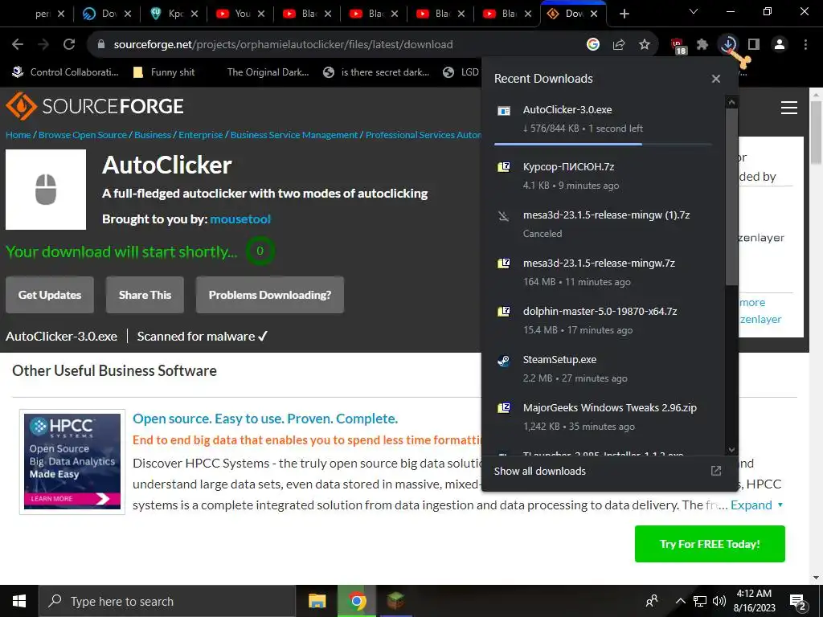The width and height of the screenshot is (823, 617).
Task: Click the Share This button
Action: click(x=145, y=295)
